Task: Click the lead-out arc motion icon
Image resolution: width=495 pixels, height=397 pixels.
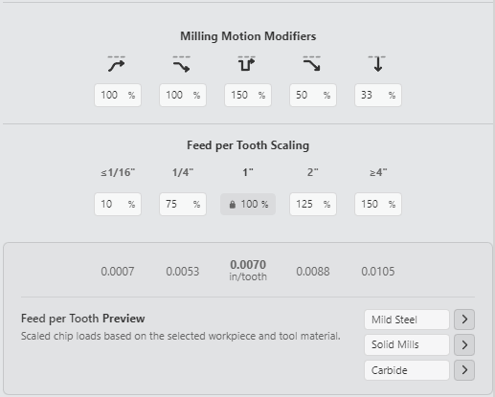Action: [x=117, y=64]
